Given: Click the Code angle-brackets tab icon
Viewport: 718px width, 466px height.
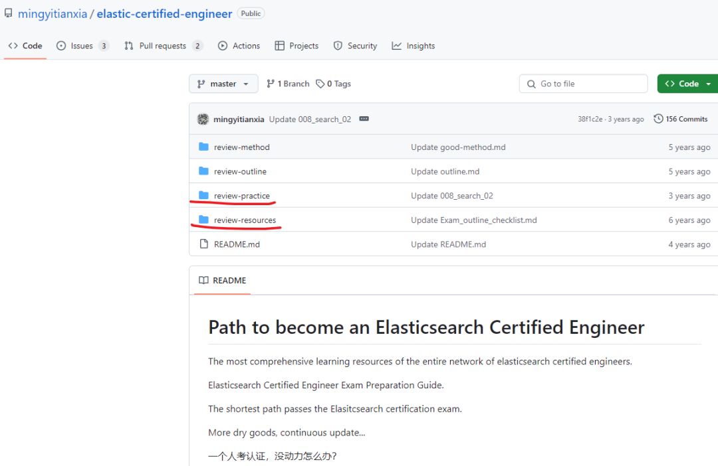Looking at the screenshot, I should pos(13,46).
